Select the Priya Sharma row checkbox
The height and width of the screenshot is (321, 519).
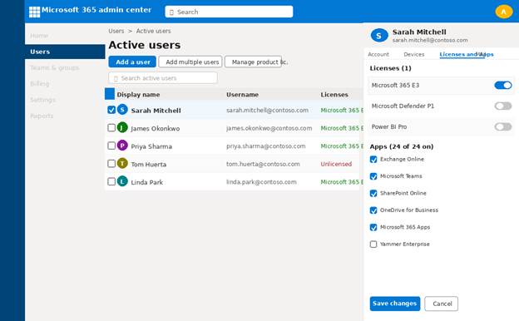(x=111, y=146)
